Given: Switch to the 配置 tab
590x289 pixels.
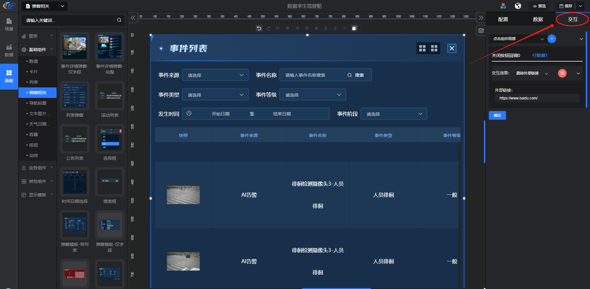Looking at the screenshot, I should pos(503,19).
